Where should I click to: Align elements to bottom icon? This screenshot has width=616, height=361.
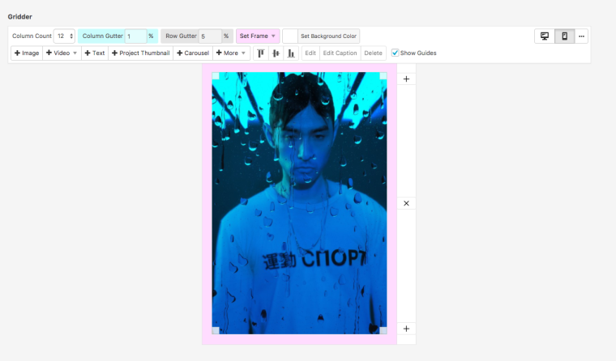point(291,53)
